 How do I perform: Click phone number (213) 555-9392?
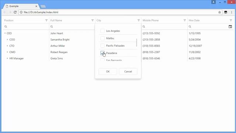[x=151, y=33]
